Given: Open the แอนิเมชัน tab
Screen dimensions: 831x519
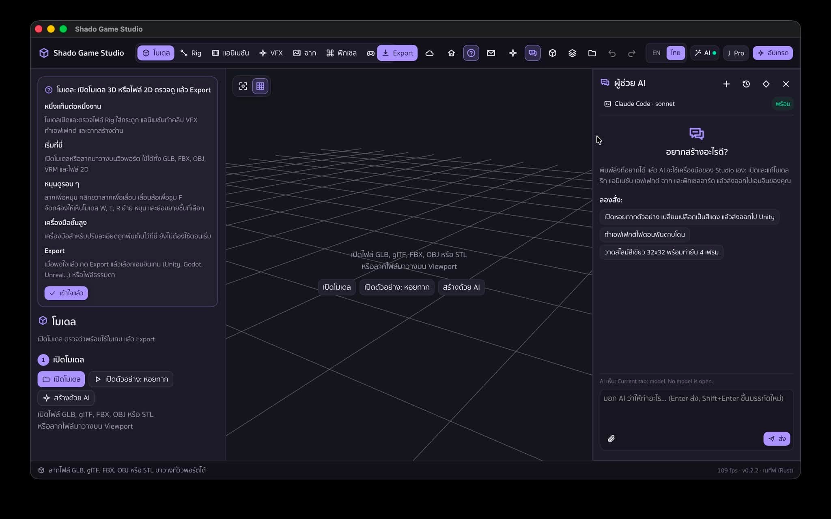Looking at the screenshot, I should (x=230, y=53).
